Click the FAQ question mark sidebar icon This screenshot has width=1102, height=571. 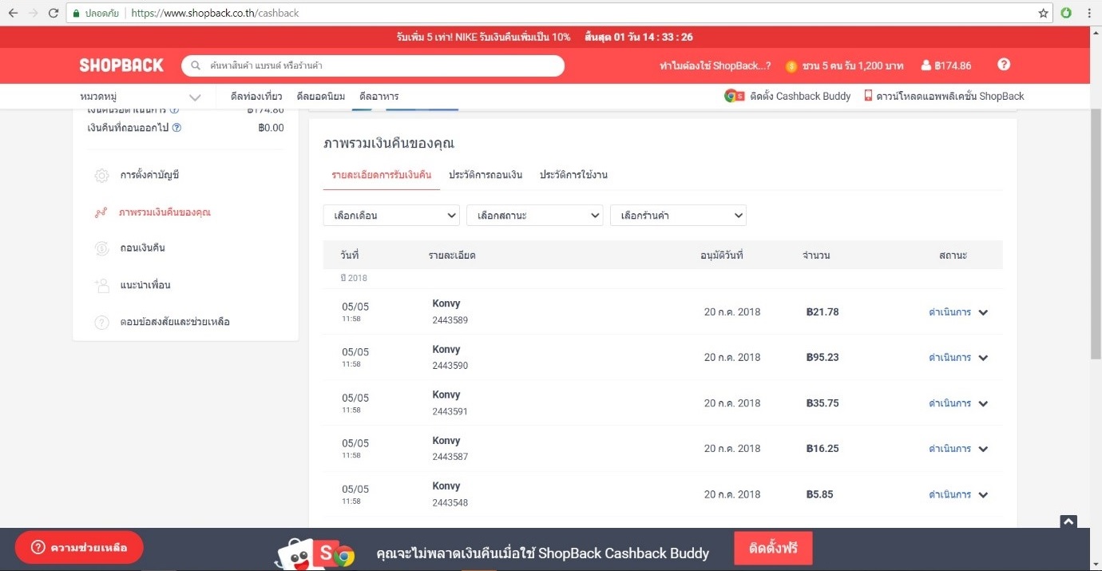click(x=101, y=323)
